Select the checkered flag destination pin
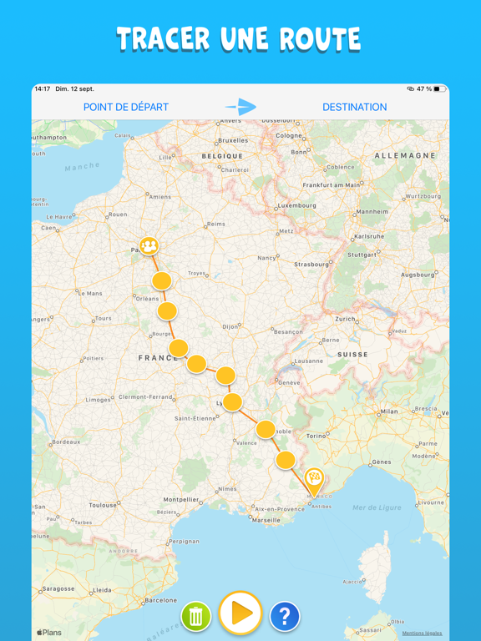The height and width of the screenshot is (641, 481). point(314,482)
